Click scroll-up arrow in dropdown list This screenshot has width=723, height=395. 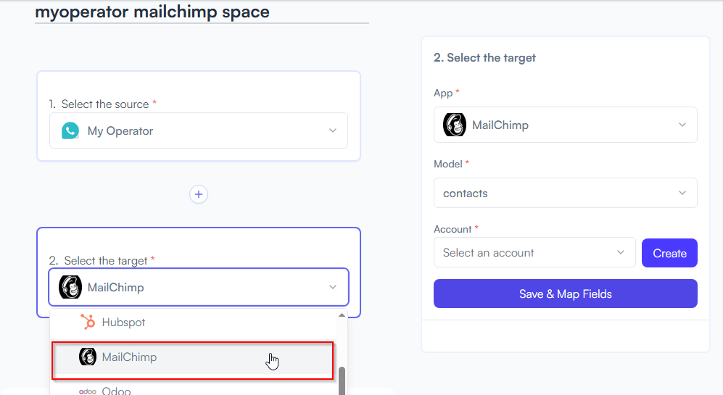click(x=342, y=315)
